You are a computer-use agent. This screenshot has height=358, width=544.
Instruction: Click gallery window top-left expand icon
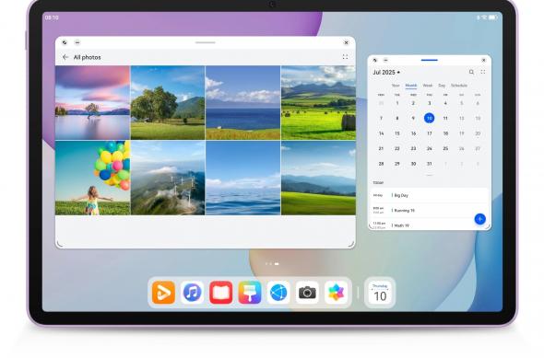point(65,42)
